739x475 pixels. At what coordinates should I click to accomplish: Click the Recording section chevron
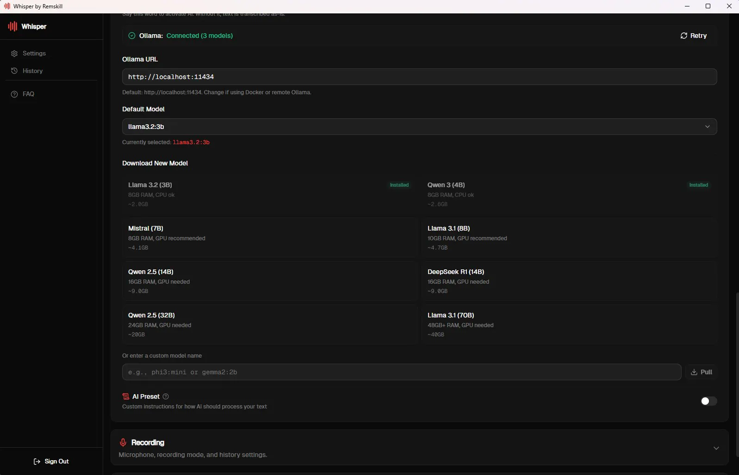point(716,448)
